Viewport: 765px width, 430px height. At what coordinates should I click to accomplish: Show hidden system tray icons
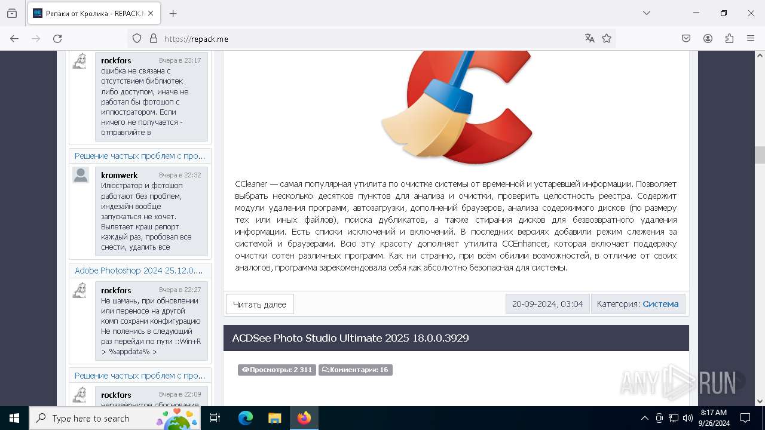click(x=644, y=418)
